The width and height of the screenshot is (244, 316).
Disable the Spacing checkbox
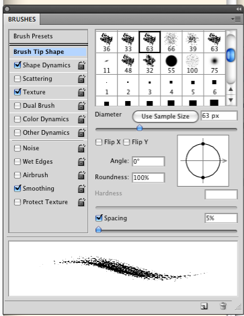(x=99, y=218)
